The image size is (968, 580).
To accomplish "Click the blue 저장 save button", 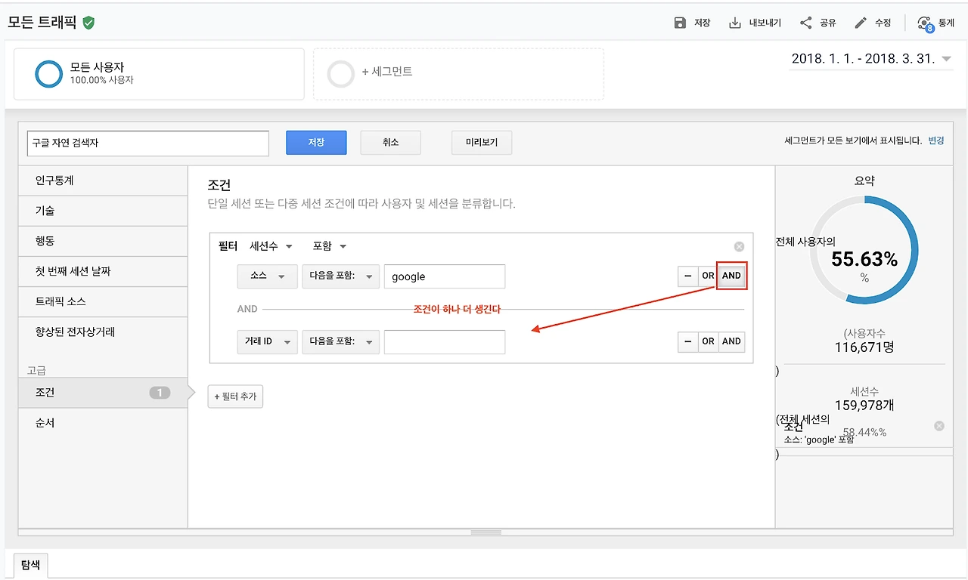I will (316, 142).
